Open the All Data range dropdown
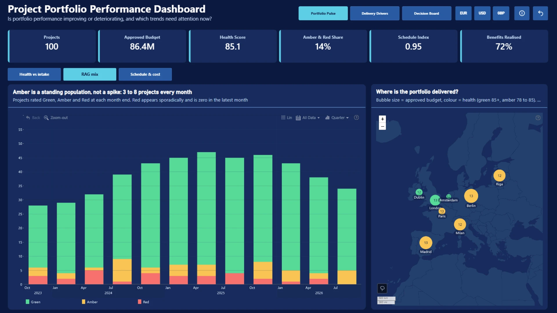Screen dimensions: 557x313 tap(308, 118)
